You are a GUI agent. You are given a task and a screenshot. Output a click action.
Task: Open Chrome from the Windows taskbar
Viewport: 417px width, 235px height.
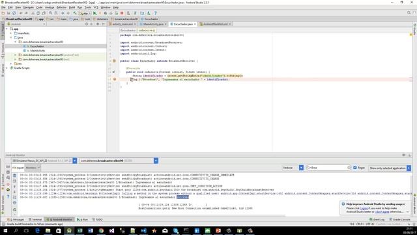click(101, 230)
